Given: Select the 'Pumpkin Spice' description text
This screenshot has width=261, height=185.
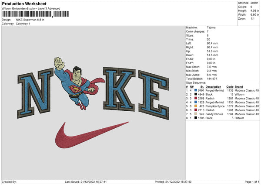Looking at the screenshot, I should 215,106.
